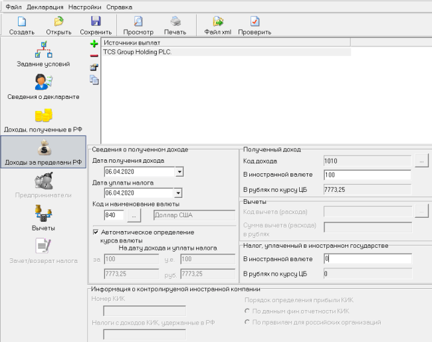The height and width of the screenshot is (342, 432).
Task: Open Просмотр preview from toolbar
Action: 138,25
